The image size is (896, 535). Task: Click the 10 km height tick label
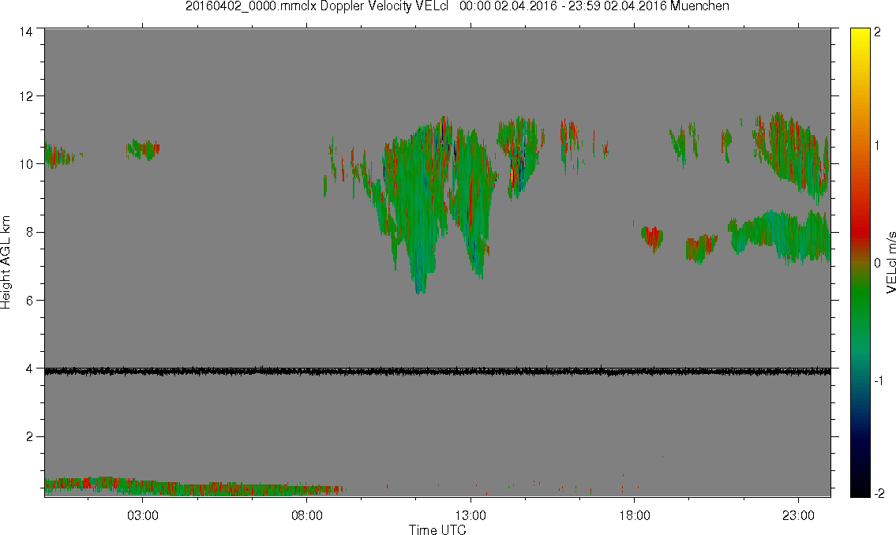click(x=25, y=164)
